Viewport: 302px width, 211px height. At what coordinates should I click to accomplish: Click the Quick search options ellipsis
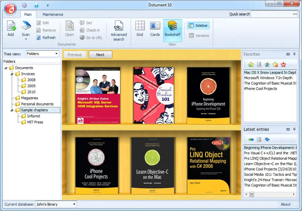pos(295,14)
